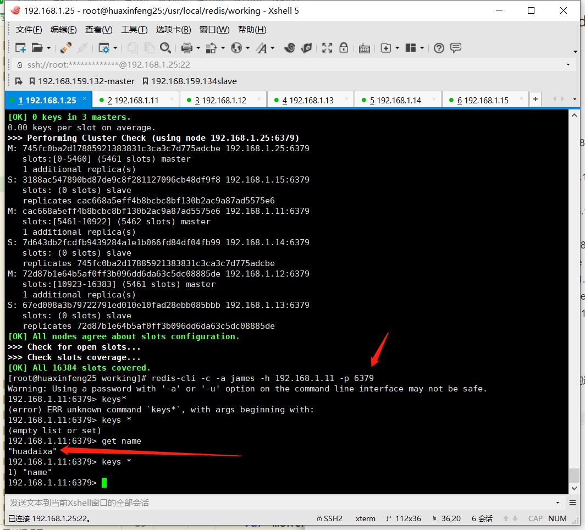585x530 pixels.
Task: Click the Font letter A icon
Action: [262, 48]
